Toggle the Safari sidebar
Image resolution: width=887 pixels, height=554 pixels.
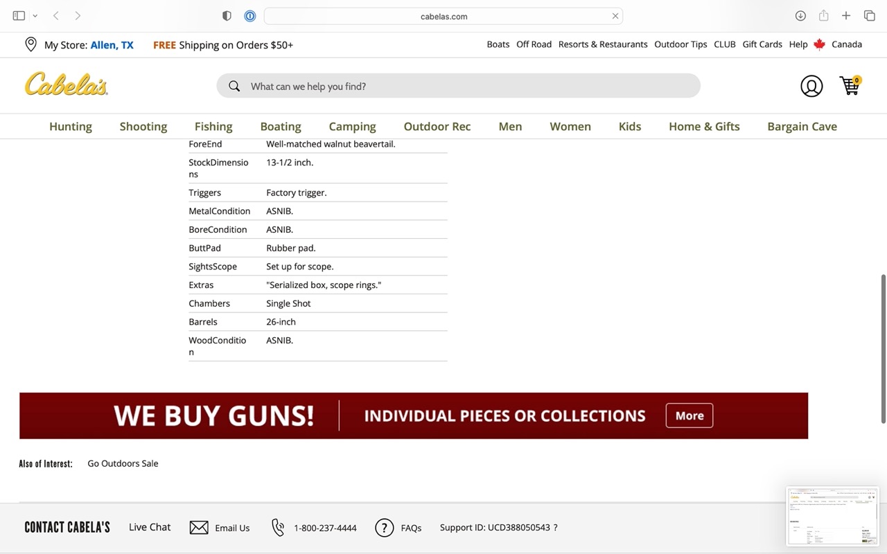pyautogui.click(x=19, y=16)
